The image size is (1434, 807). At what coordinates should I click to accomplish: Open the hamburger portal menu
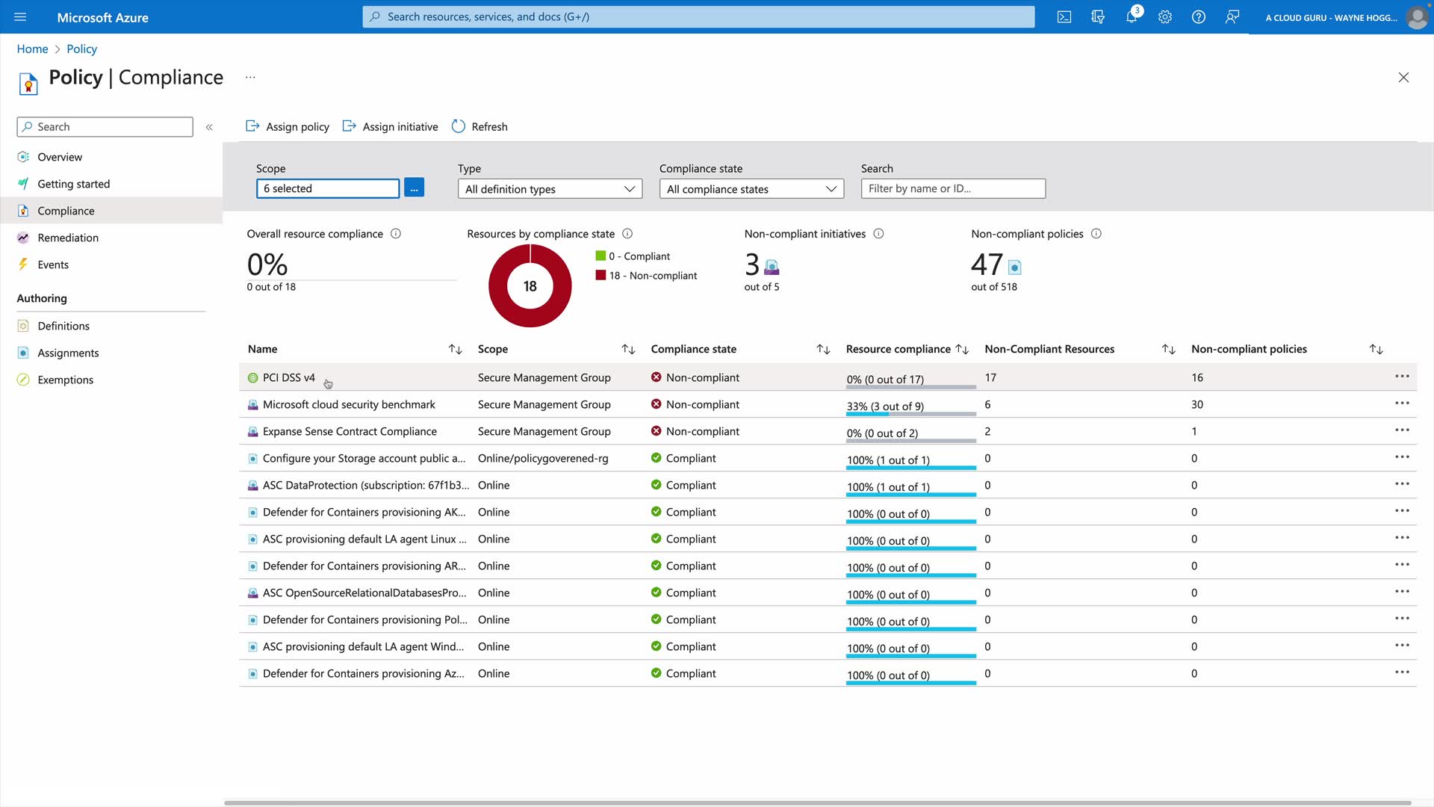(20, 17)
